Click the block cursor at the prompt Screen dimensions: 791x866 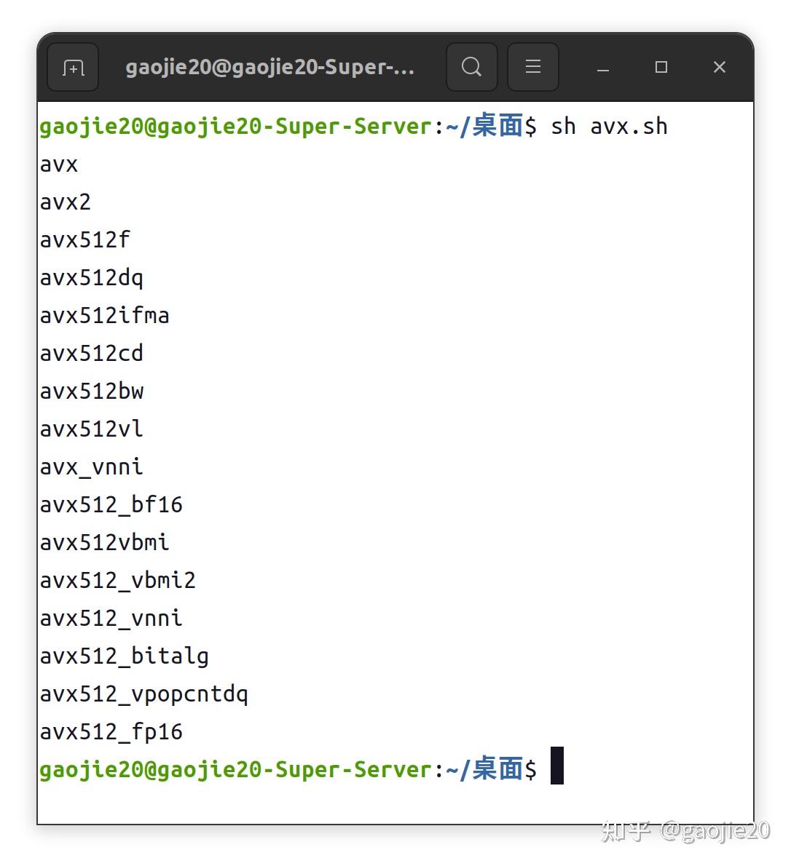click(x=557, y=766)
